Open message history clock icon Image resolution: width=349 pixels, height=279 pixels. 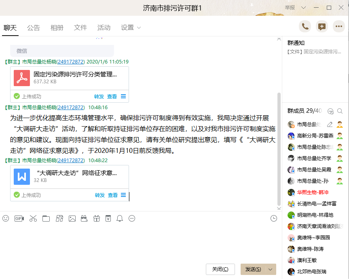pos(274,218)
